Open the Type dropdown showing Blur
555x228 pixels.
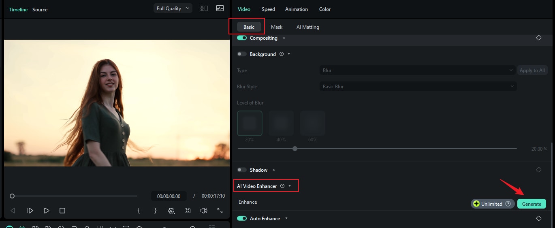pos(418,70)
